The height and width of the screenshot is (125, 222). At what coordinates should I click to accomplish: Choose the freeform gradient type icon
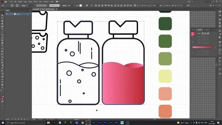[x=208, y=33]
